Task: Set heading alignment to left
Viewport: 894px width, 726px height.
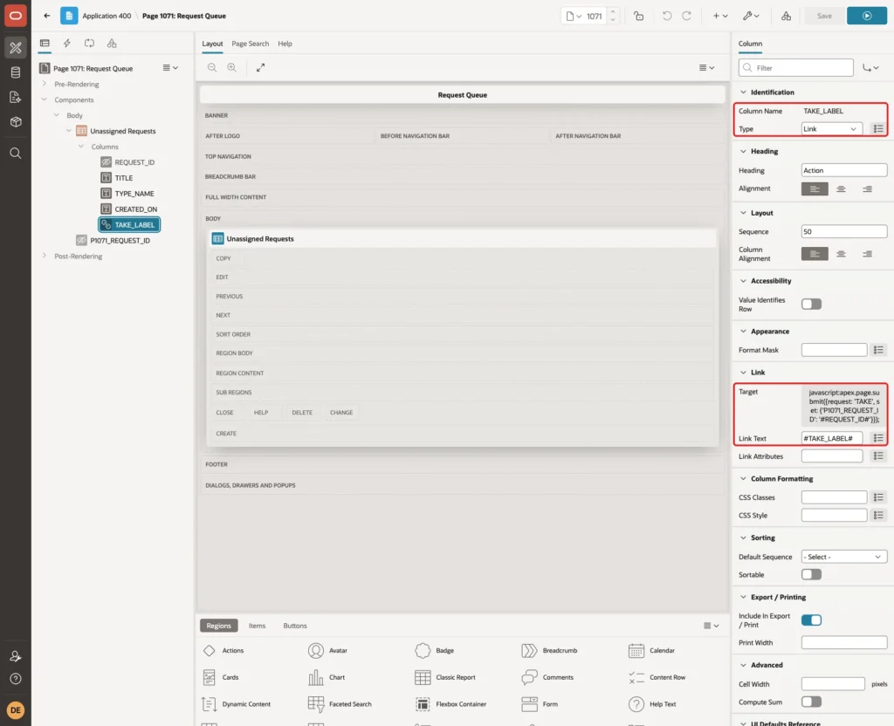Action: (815, 188)
